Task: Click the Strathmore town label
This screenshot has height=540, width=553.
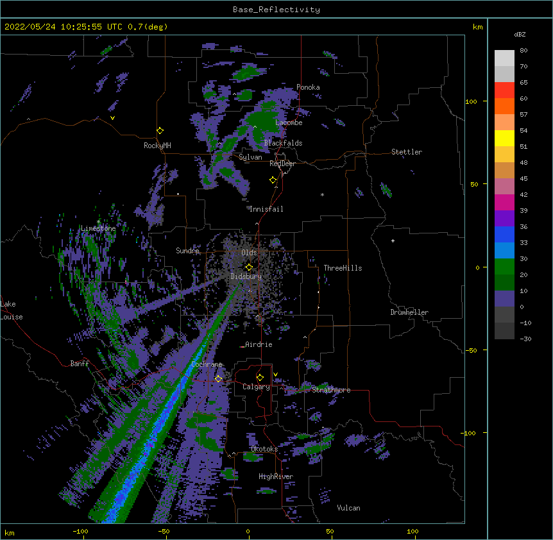Action: pos(331,390)
